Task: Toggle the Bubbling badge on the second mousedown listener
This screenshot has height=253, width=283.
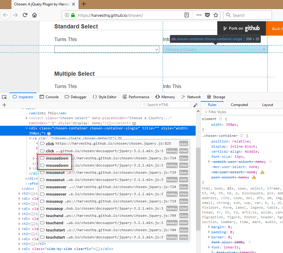Action: 172,166
